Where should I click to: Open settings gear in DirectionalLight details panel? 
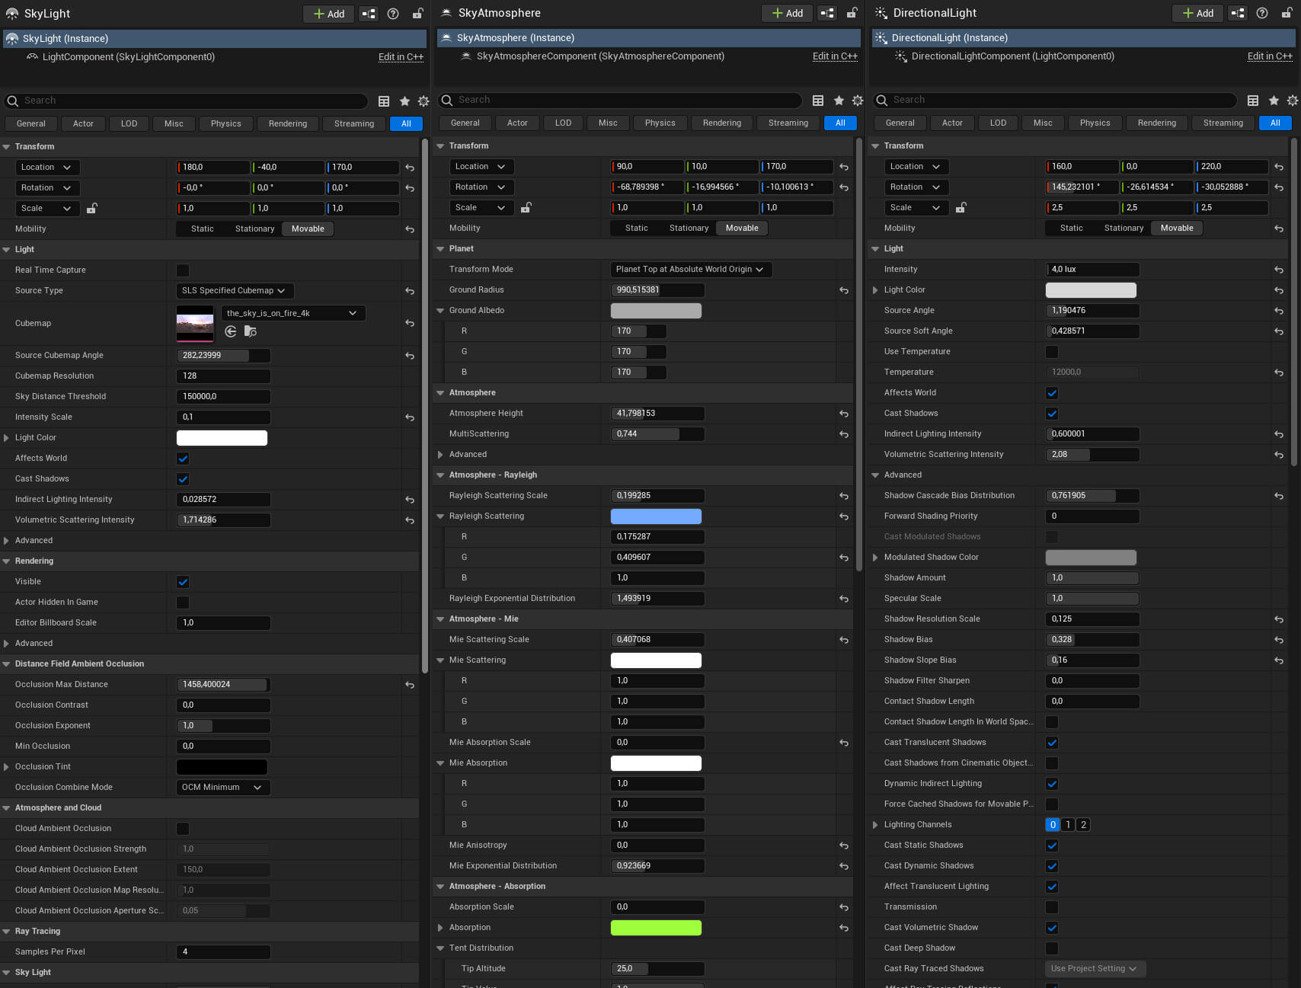click(1293, 100)
